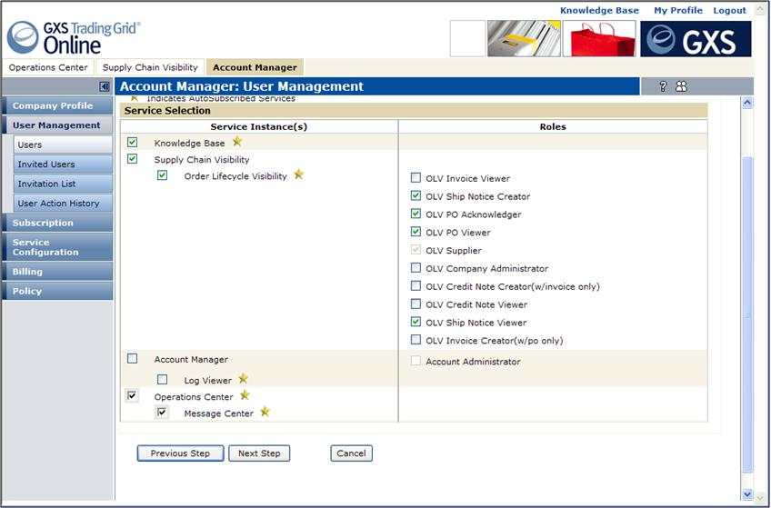Uncheck the Knowledge Base service checkbox

click(132, 143)
